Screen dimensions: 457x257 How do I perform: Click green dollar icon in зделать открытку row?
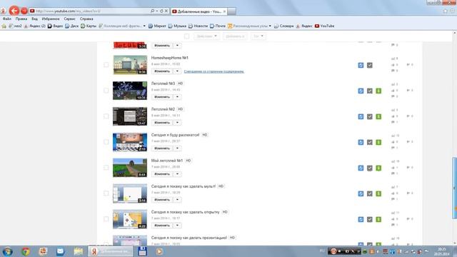click(378, 219)
